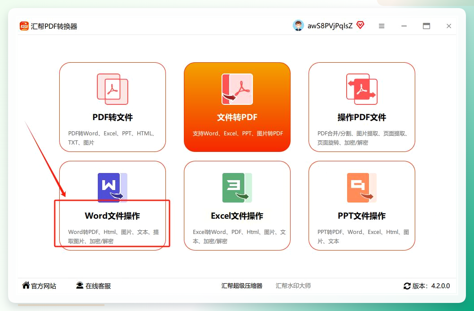Click the 版本: 4.2.0.0 text

coord(431,286)
